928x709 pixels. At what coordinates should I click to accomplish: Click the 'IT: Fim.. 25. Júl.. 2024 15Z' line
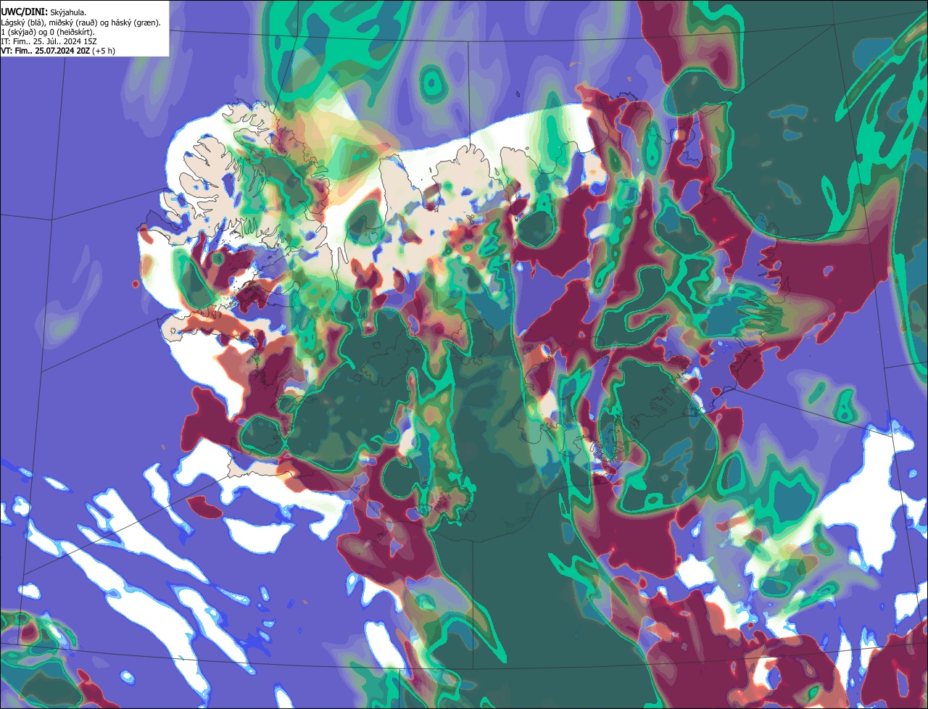click(x=49, y=41)
